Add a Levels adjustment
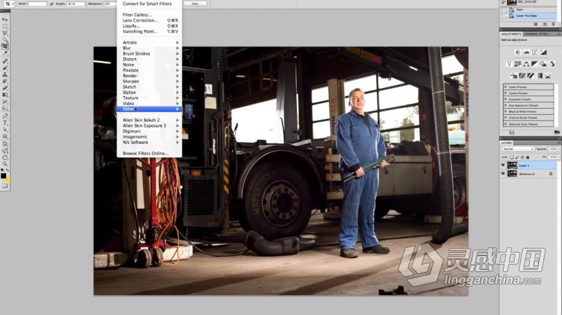Screen dimensions: 562x315 click(526, 52)
